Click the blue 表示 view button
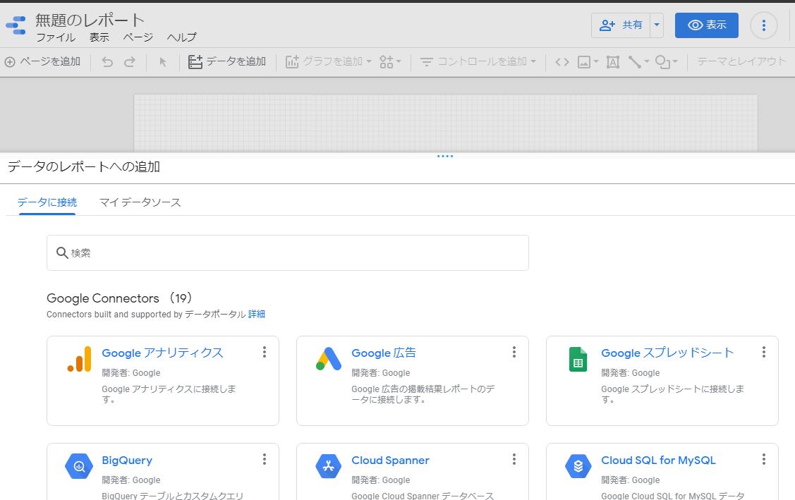This screenshot has height=500, width=795. click(x=706, y=25)
